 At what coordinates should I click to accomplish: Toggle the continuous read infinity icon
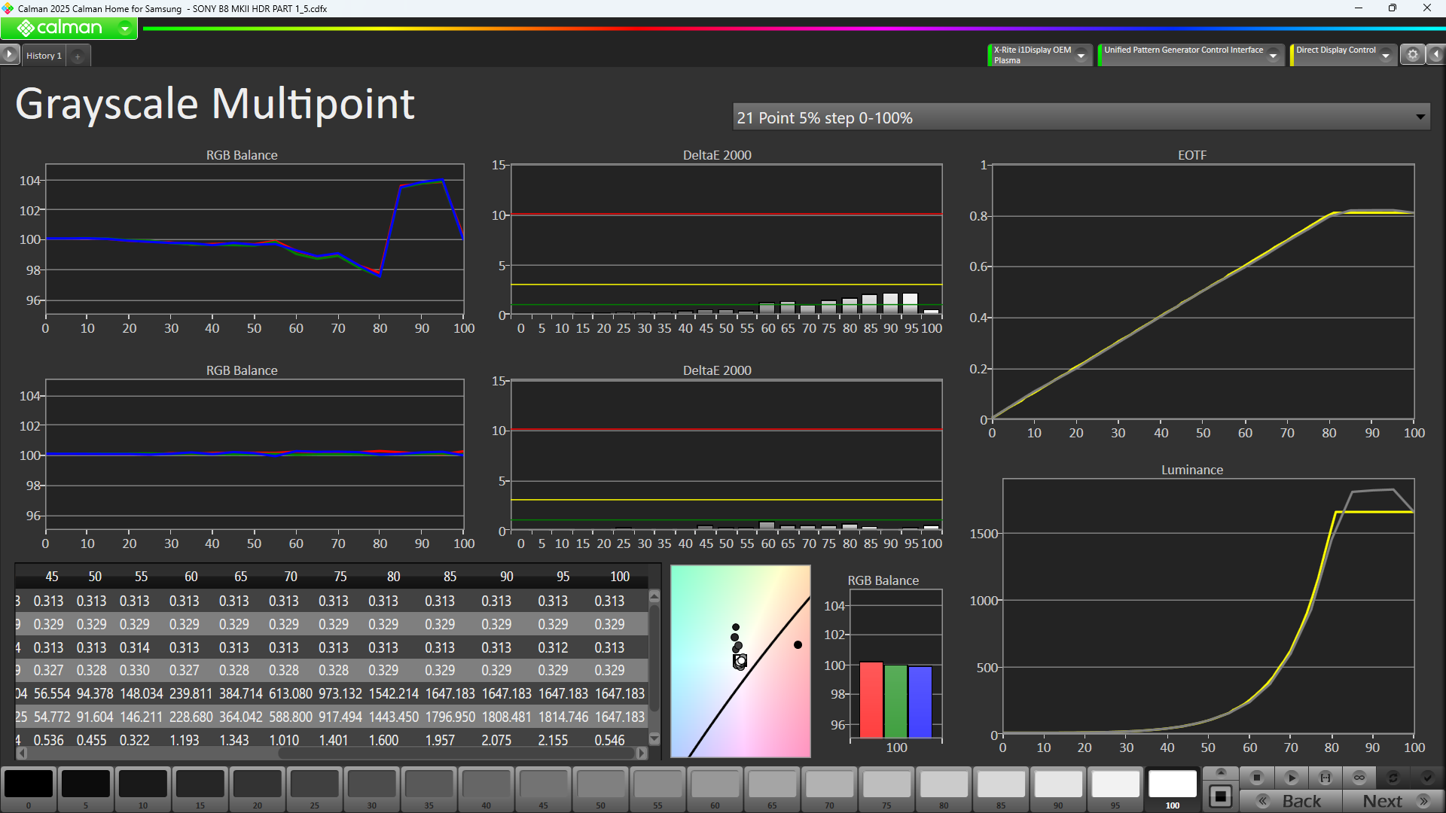click(x=1359, y=778)
